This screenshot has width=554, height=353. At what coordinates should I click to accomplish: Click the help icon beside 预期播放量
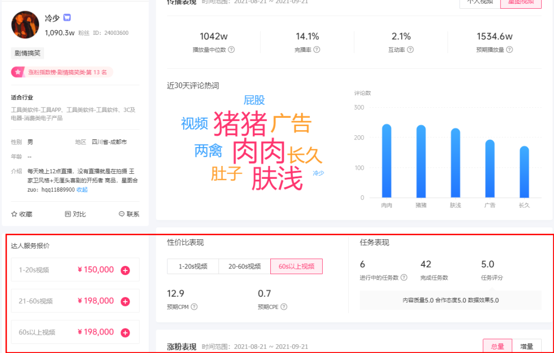tap(509, 50)
